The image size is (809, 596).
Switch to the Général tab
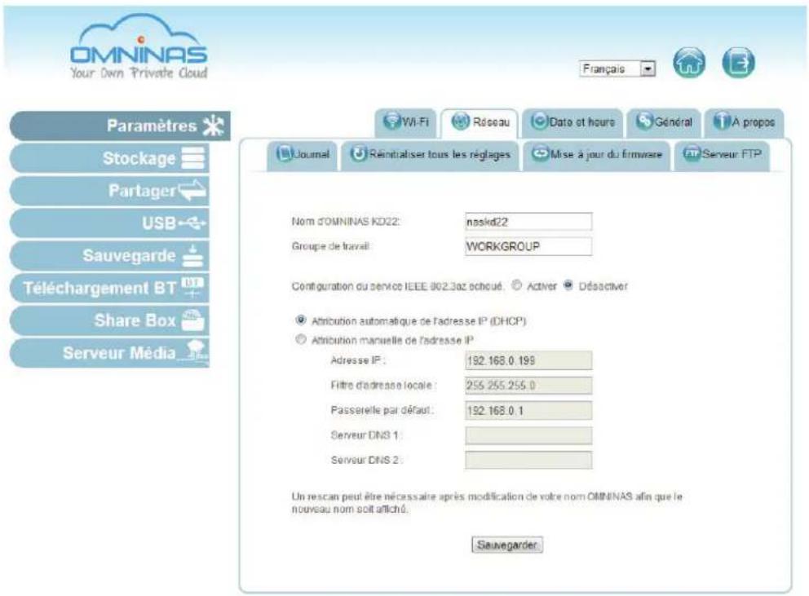pyautogui.click(x=664, y=122)
